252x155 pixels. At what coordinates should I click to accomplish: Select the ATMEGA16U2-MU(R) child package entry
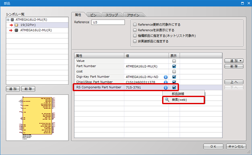point(37,30)
